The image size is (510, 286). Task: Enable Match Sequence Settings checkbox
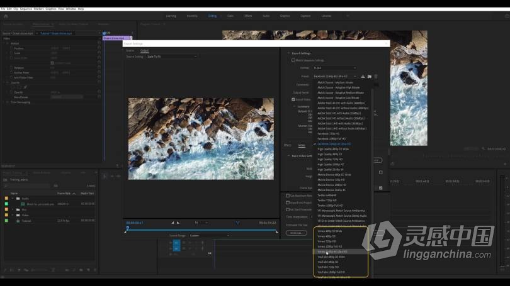293,60
